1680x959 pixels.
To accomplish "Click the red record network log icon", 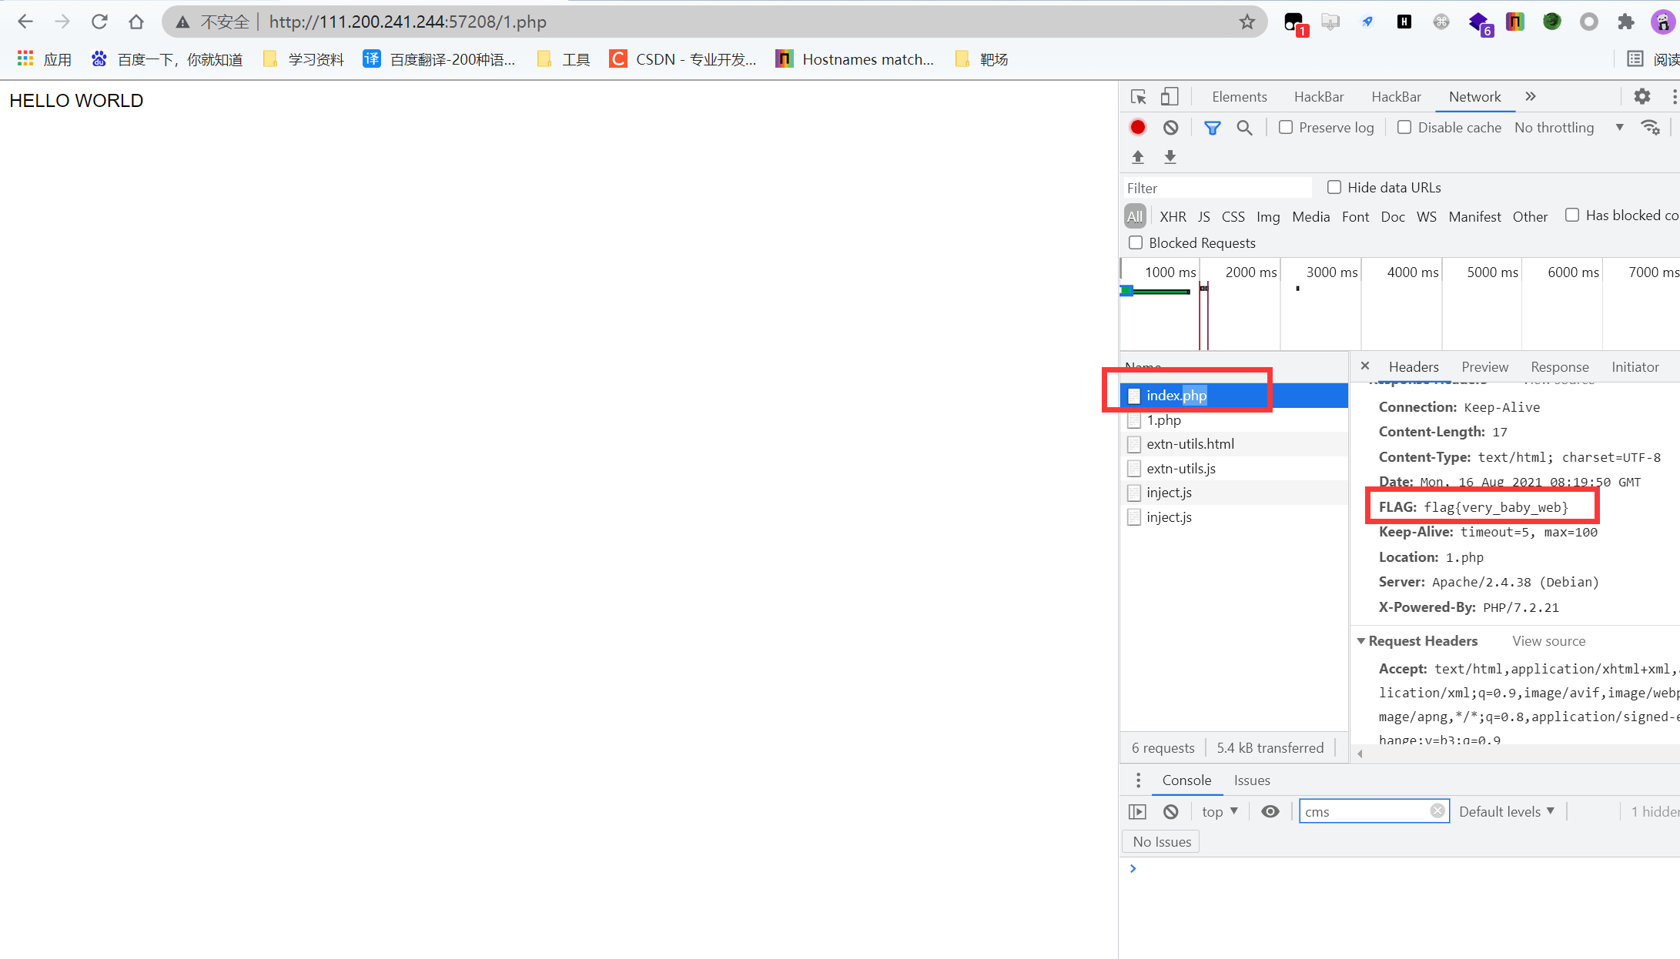I will click(x=1137, y=128).
